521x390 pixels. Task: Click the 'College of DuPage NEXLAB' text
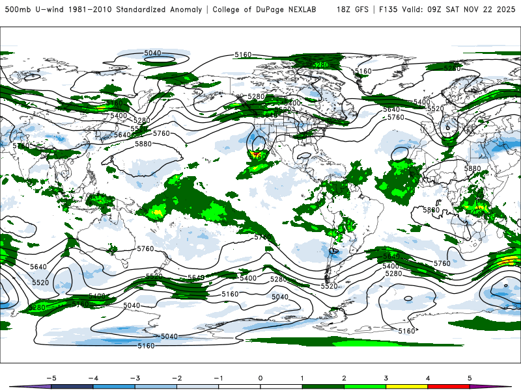point(264,9)
